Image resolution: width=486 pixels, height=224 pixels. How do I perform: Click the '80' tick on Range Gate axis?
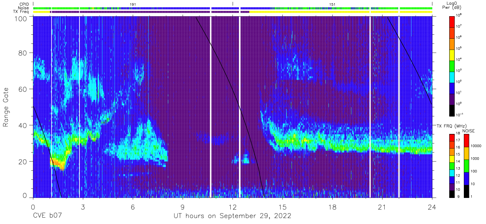pos(23,53)
